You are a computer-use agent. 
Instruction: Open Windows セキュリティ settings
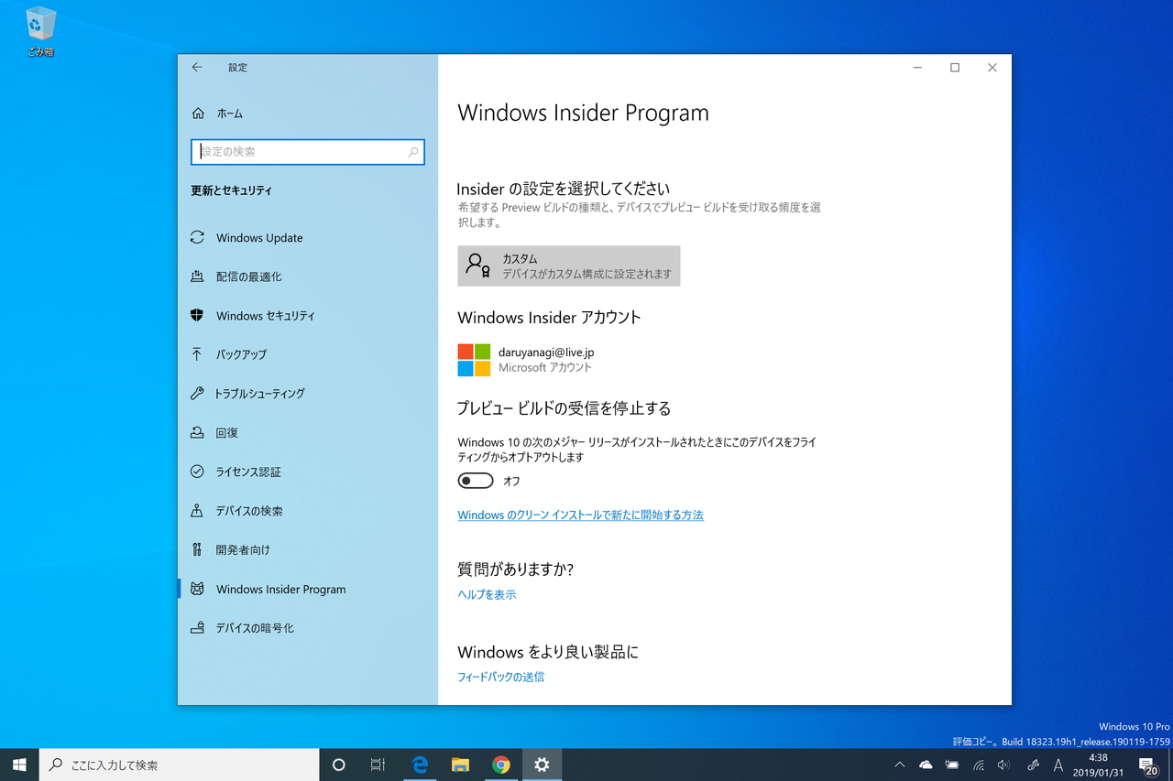(x=267, y=315)
